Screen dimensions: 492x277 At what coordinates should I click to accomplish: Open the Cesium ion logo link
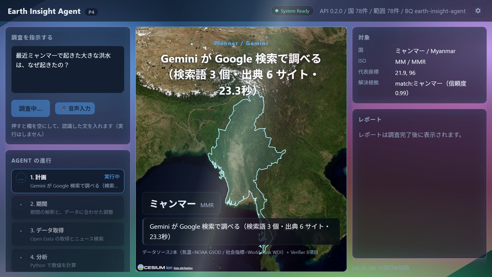[x=155, y=267]
